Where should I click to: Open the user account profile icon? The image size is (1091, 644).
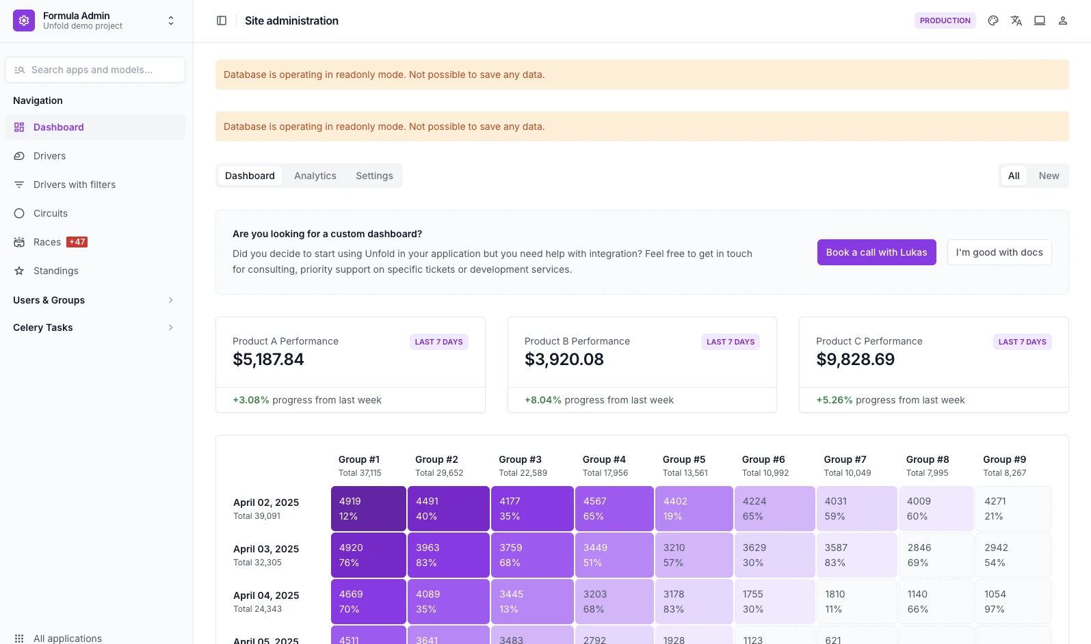click(1063, 21)
